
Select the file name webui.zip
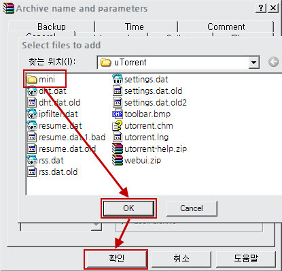click(143, 161)
